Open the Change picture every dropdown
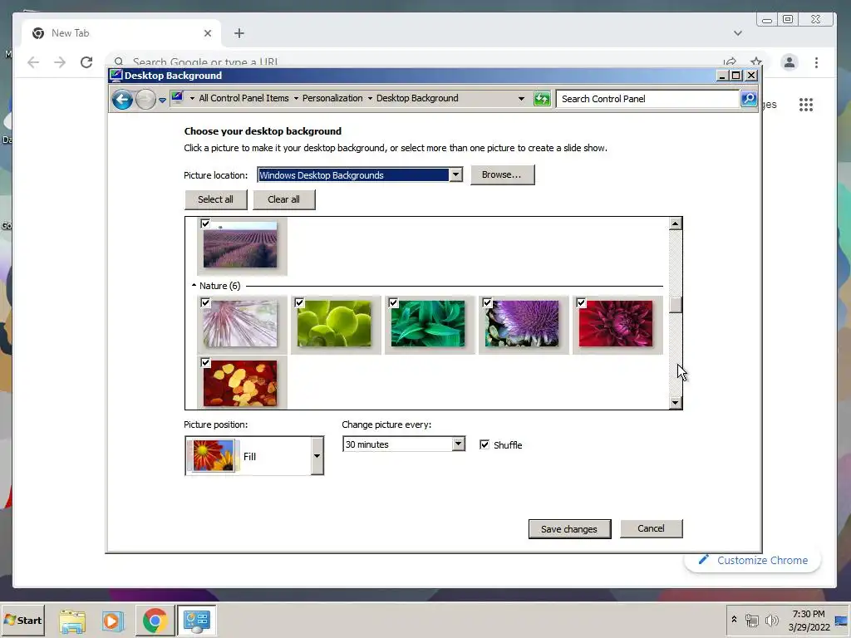 point(403,444)
